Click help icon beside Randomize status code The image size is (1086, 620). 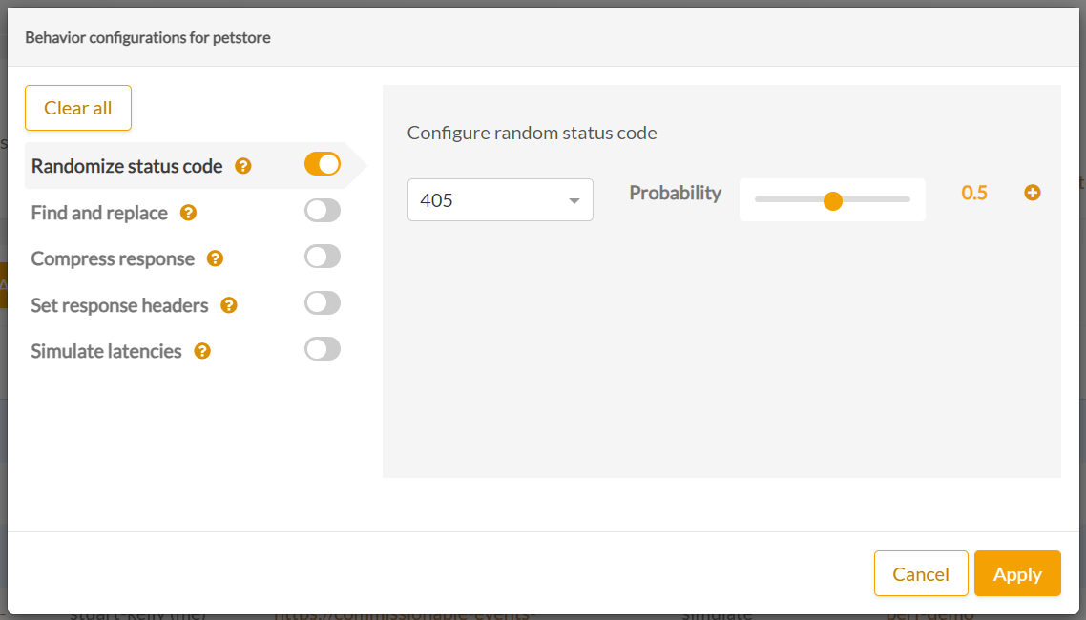pyautogui.click(x=243, y=166)
